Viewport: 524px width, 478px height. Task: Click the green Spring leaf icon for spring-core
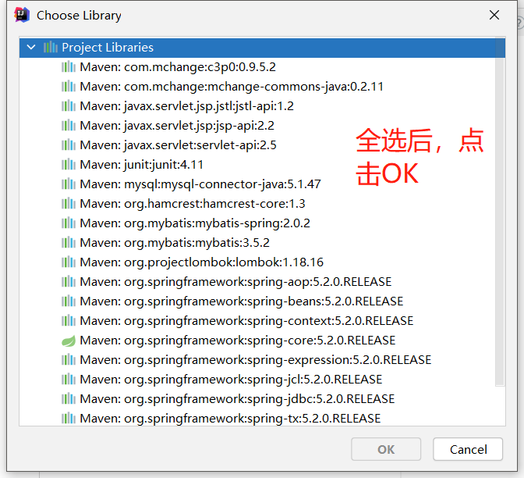click(x=69, y=341)
